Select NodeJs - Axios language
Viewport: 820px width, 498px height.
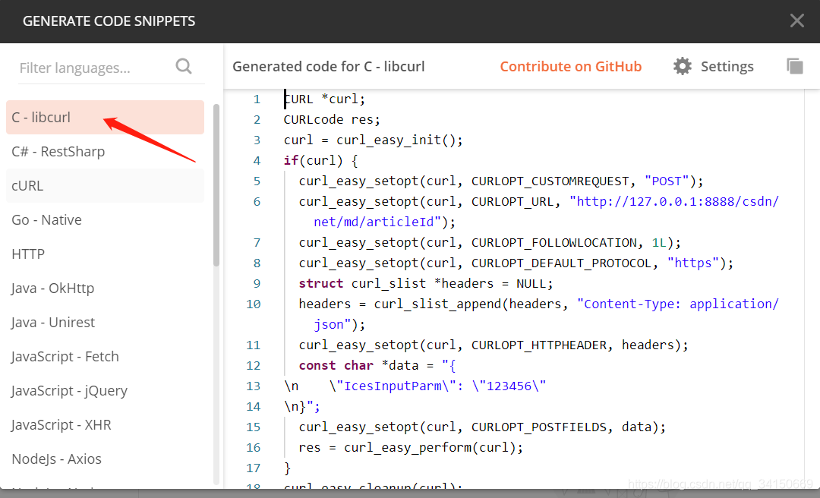(x=105, y=459)
